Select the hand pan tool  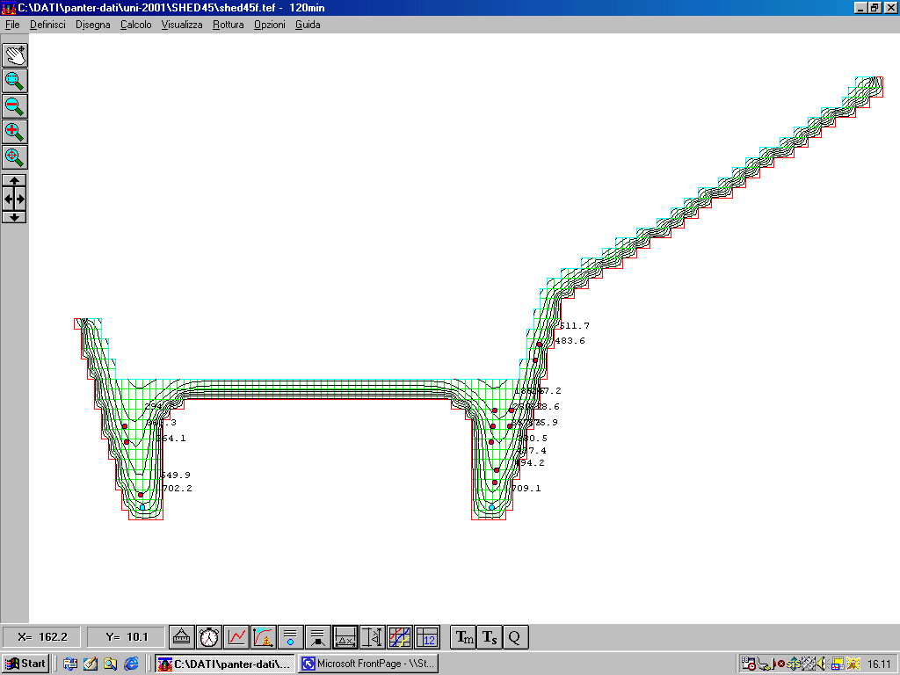pyautogui.click(x=15, y=55)
